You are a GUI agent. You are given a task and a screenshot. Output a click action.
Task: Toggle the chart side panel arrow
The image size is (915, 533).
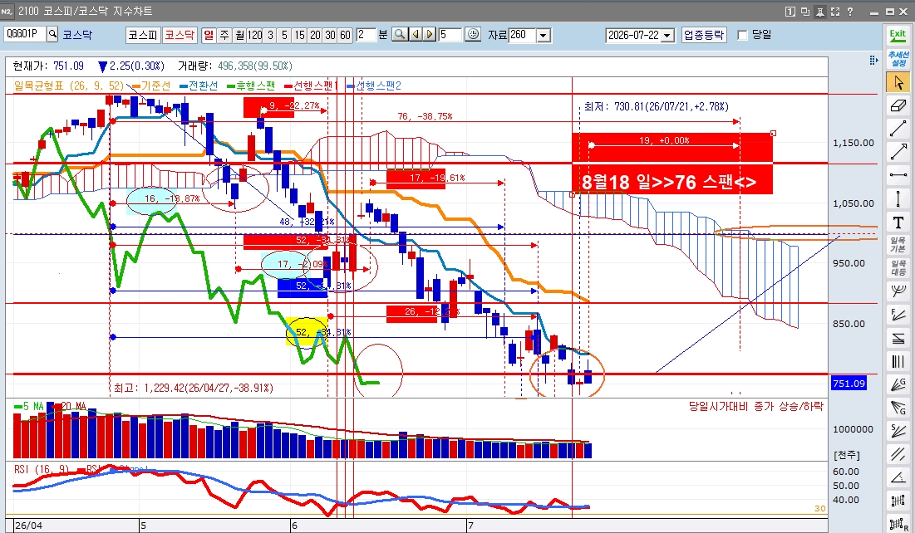[873, 60]
